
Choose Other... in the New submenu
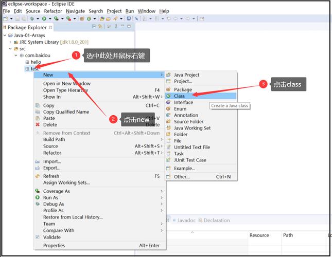click(201, 177)
